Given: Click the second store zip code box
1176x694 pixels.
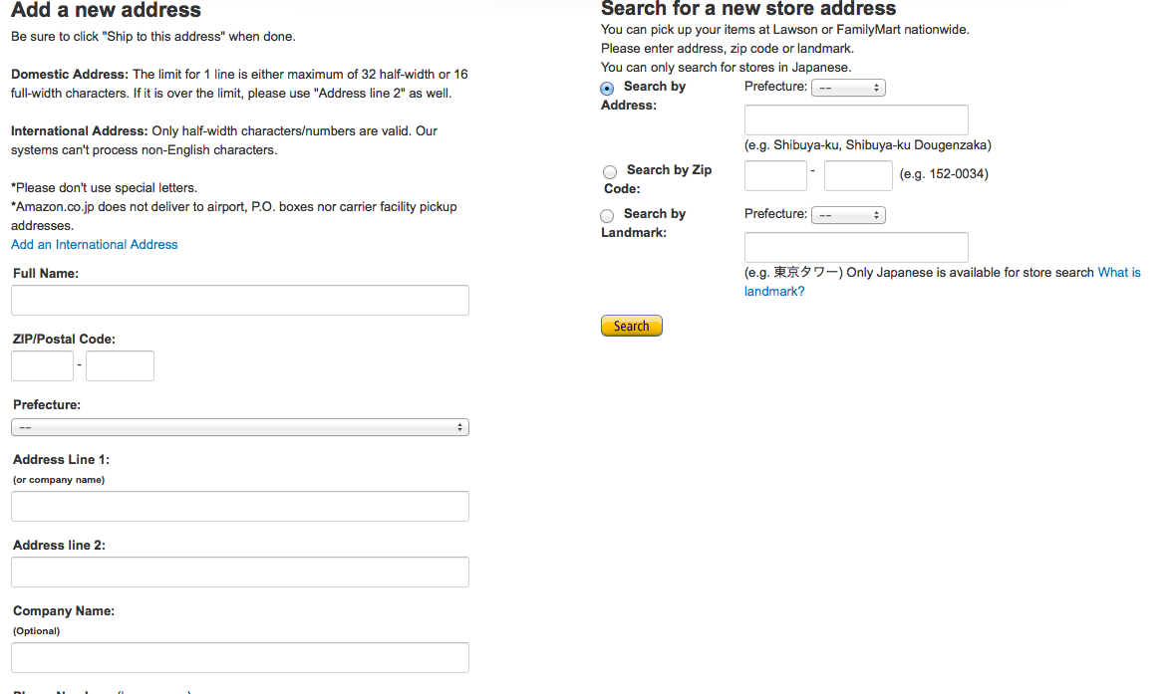Looking at the screenshot, I should [x=858, y=176].
